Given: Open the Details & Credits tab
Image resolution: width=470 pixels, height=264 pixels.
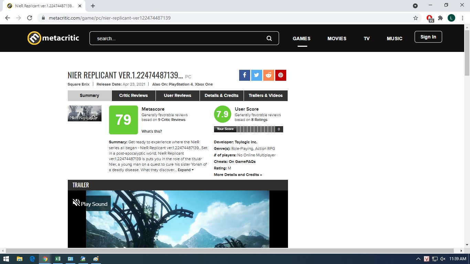Looking at the screenshot, I should (222, 96).
